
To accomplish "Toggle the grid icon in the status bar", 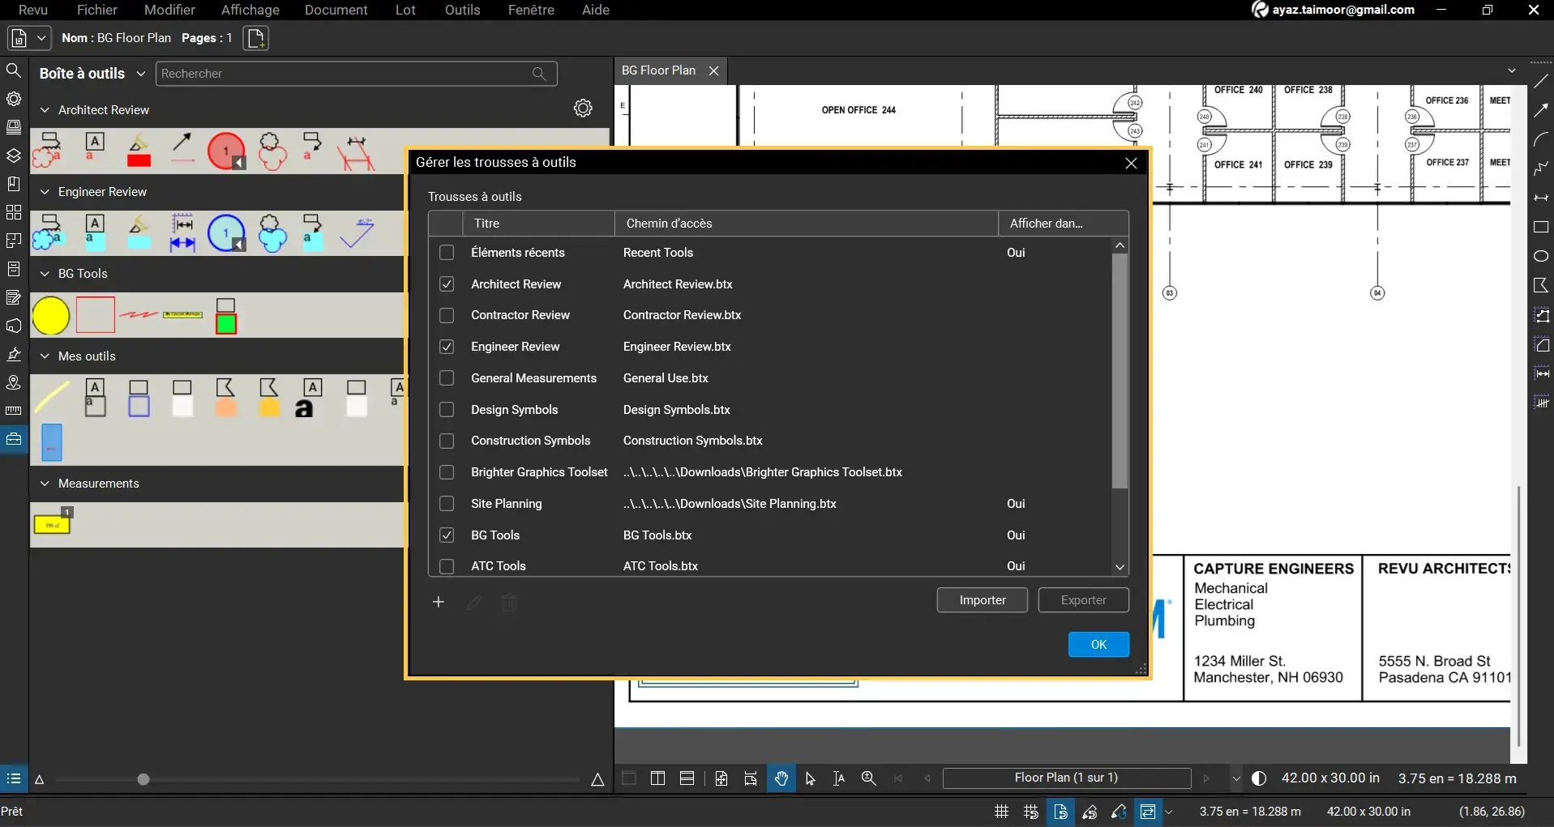I will (x=1001, y=811).
